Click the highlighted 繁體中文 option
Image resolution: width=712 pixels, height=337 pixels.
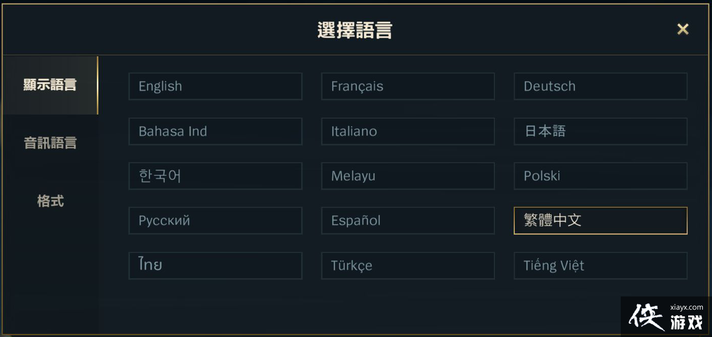coord(600,220)
